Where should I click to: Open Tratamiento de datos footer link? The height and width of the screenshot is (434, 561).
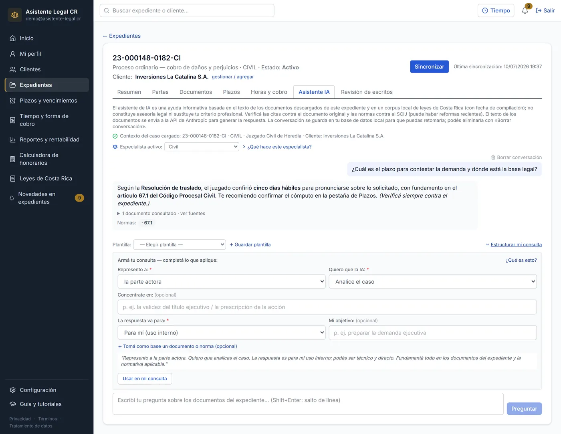(x=31, y=426)
